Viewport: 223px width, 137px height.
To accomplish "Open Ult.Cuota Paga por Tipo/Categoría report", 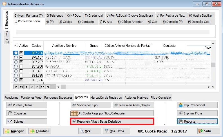I will click(112, 113).
